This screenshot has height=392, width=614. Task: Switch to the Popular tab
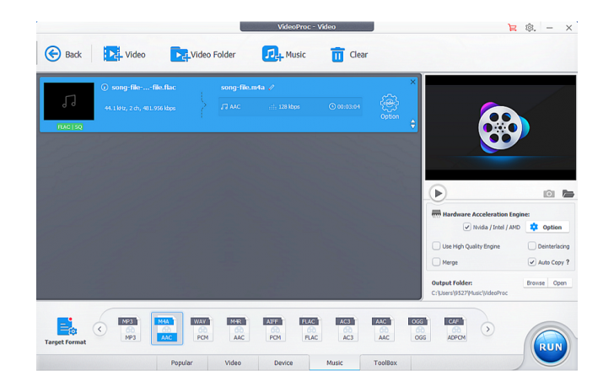tap(181, 362)
